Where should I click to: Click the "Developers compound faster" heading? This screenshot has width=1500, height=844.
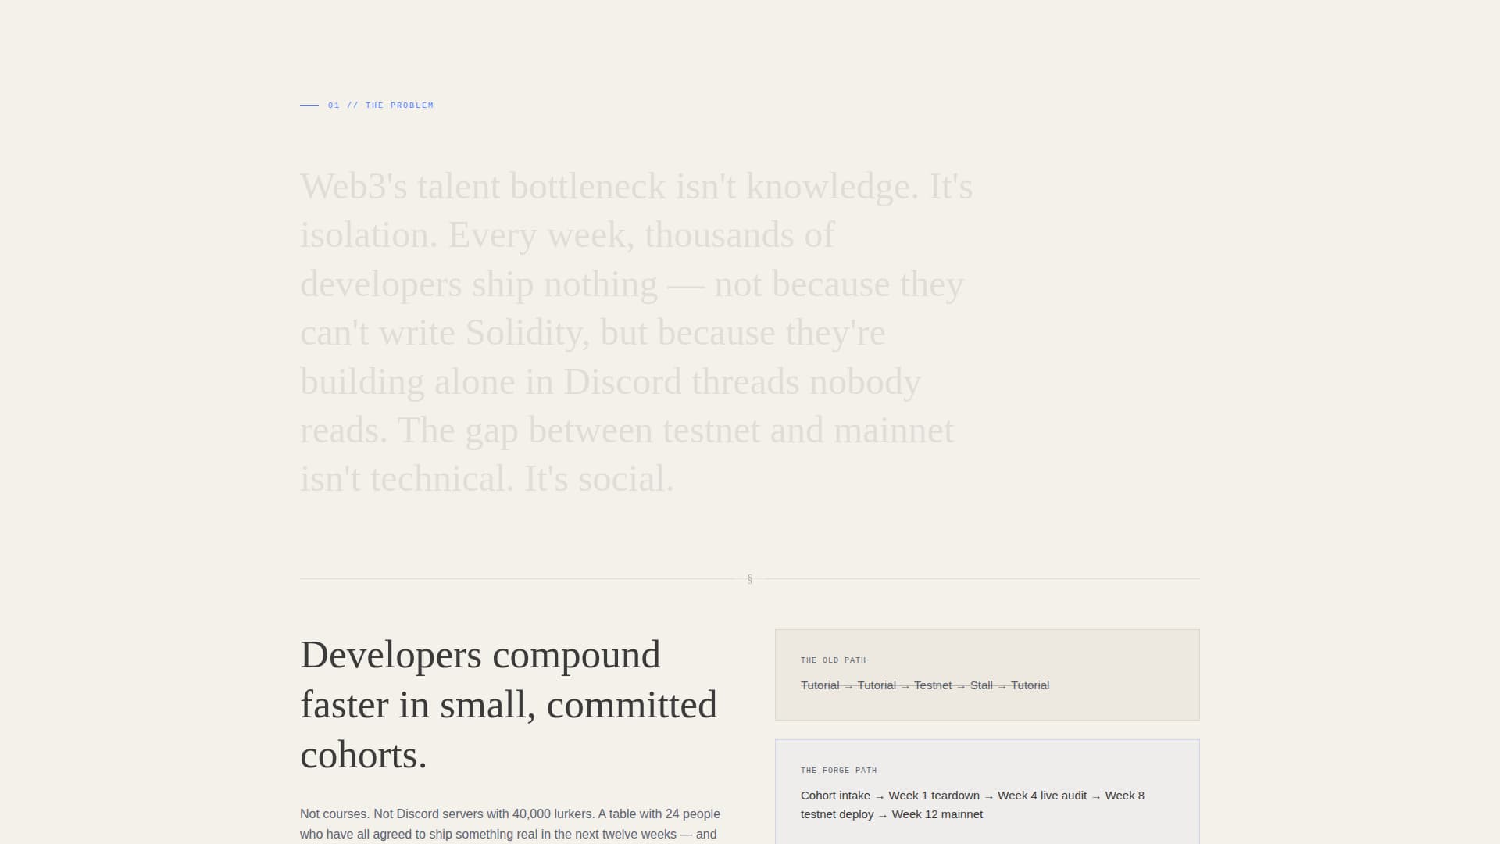[509, 704]
